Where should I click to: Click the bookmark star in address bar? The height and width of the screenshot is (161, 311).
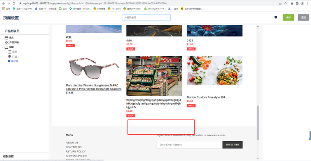pos(283,3)
